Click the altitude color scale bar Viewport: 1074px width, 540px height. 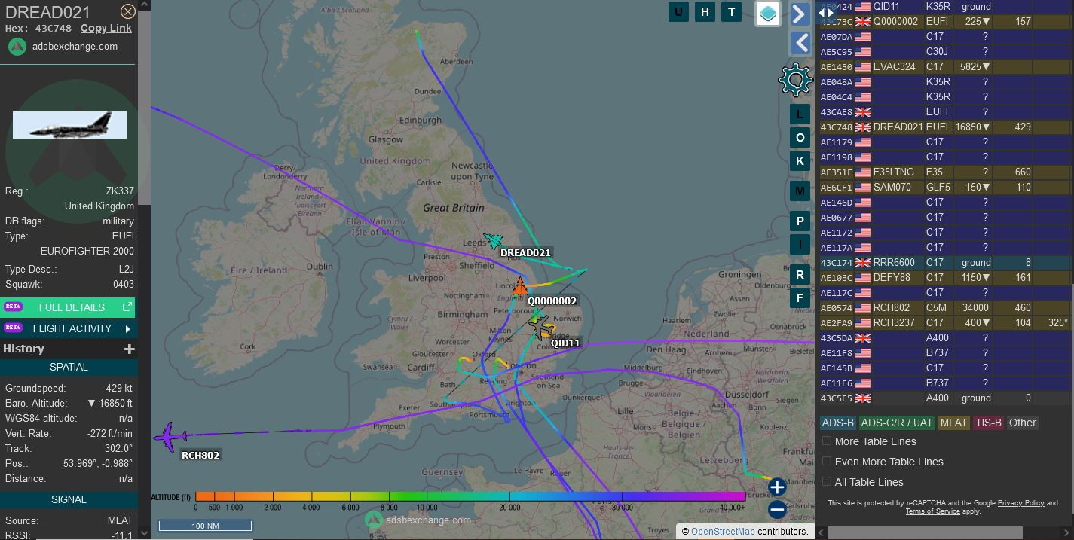[470, 496]
